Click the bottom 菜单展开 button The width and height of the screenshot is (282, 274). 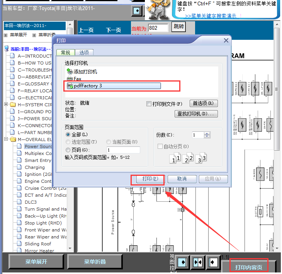pos(36,262)
